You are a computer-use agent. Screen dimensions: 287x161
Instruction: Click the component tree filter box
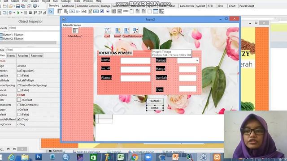pos(34,28)
